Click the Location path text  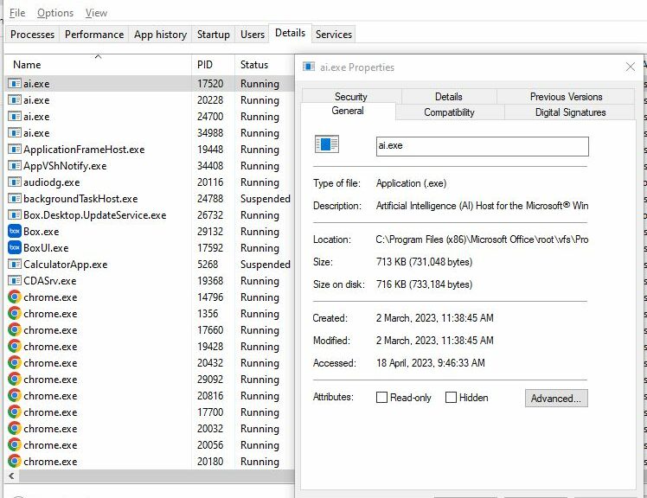pyautogui.click(x=482, y=239)
